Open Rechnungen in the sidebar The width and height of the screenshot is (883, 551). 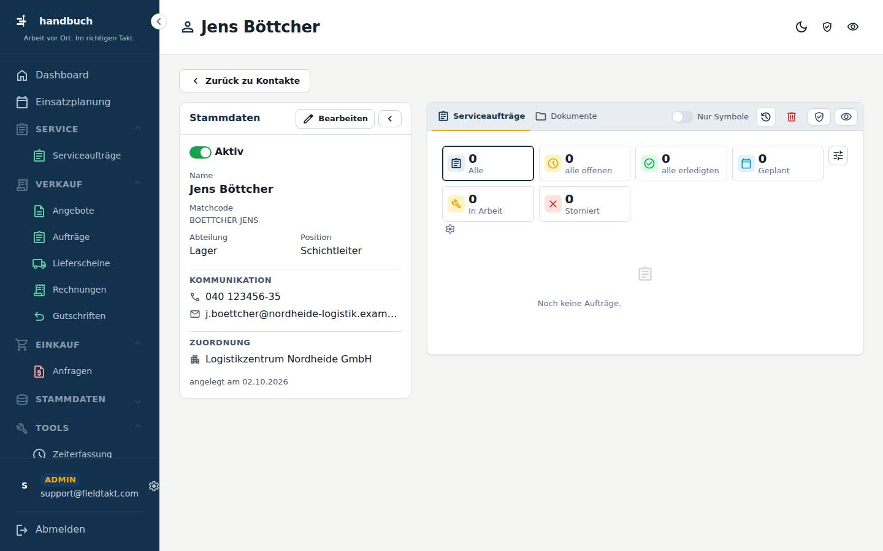(x=80, y=290)
